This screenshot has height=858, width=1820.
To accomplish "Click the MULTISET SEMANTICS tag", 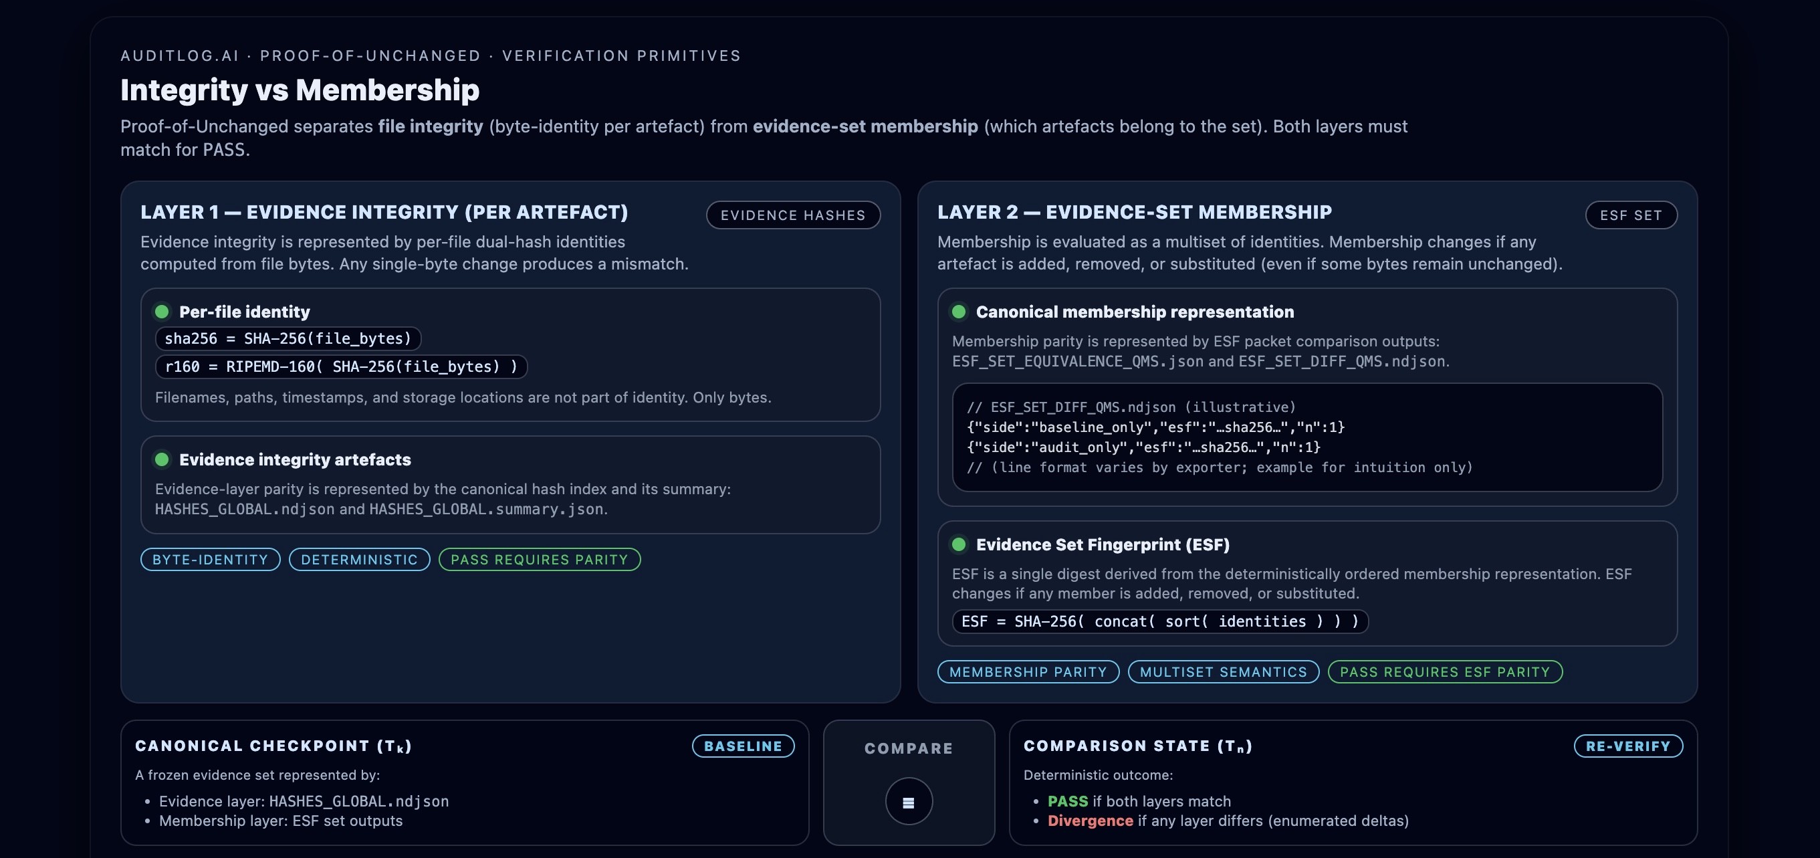I will pos(1223,671).
